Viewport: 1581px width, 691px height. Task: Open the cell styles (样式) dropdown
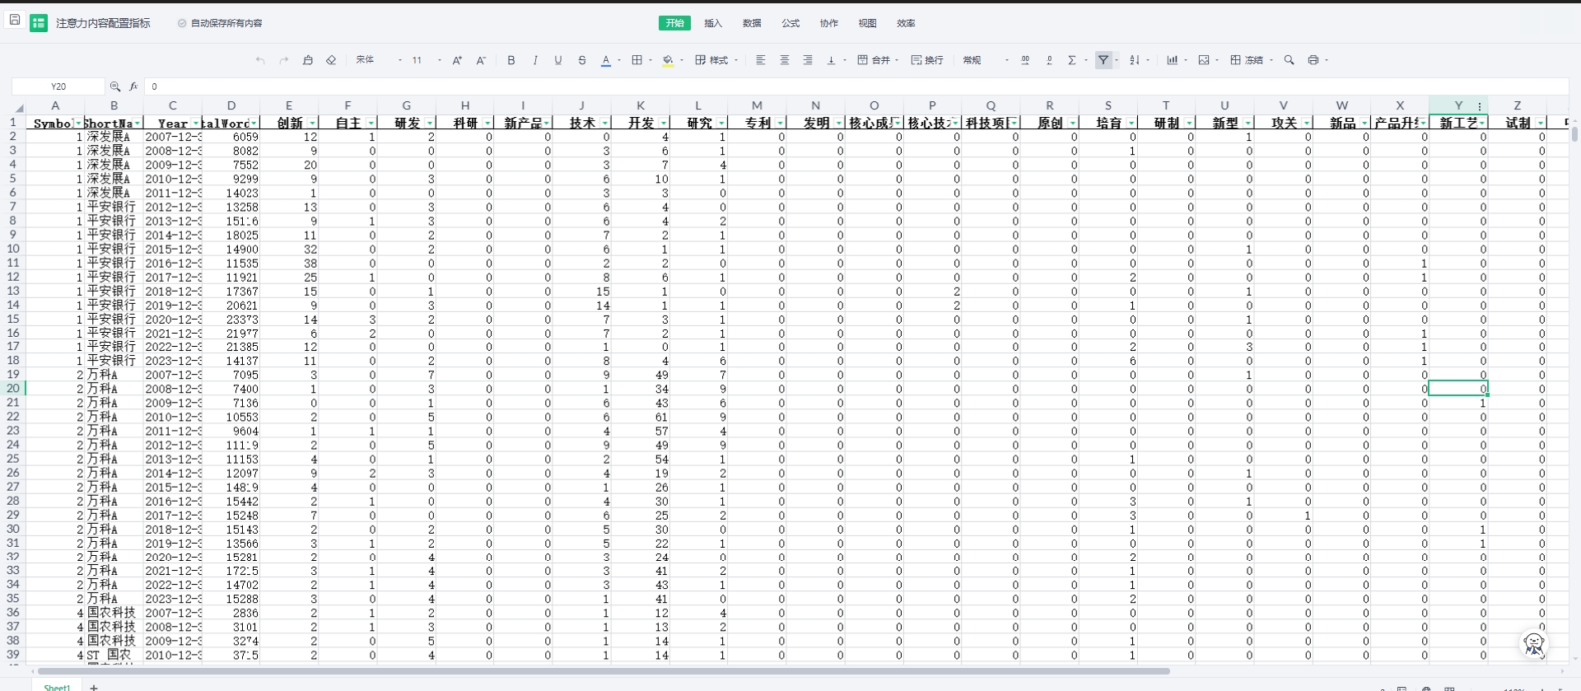pos(716,60)
